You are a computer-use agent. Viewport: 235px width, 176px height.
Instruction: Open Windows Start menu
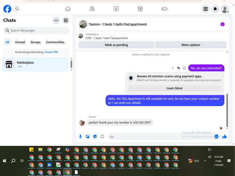click(x=4, y=161)
